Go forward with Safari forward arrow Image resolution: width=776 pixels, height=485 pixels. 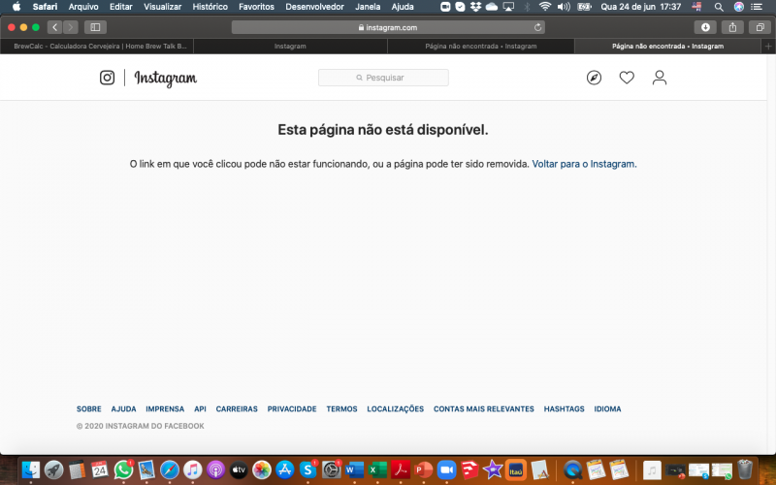pos(70,27)
